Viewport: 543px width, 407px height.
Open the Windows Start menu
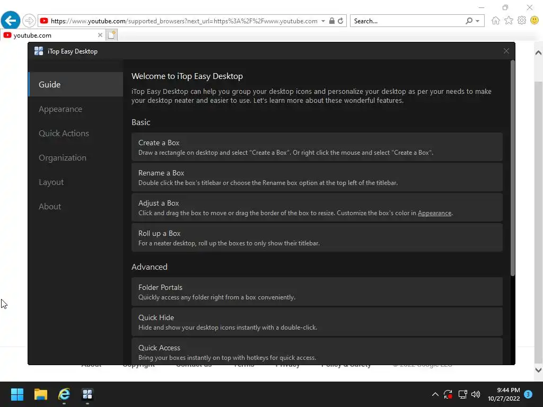17,394
